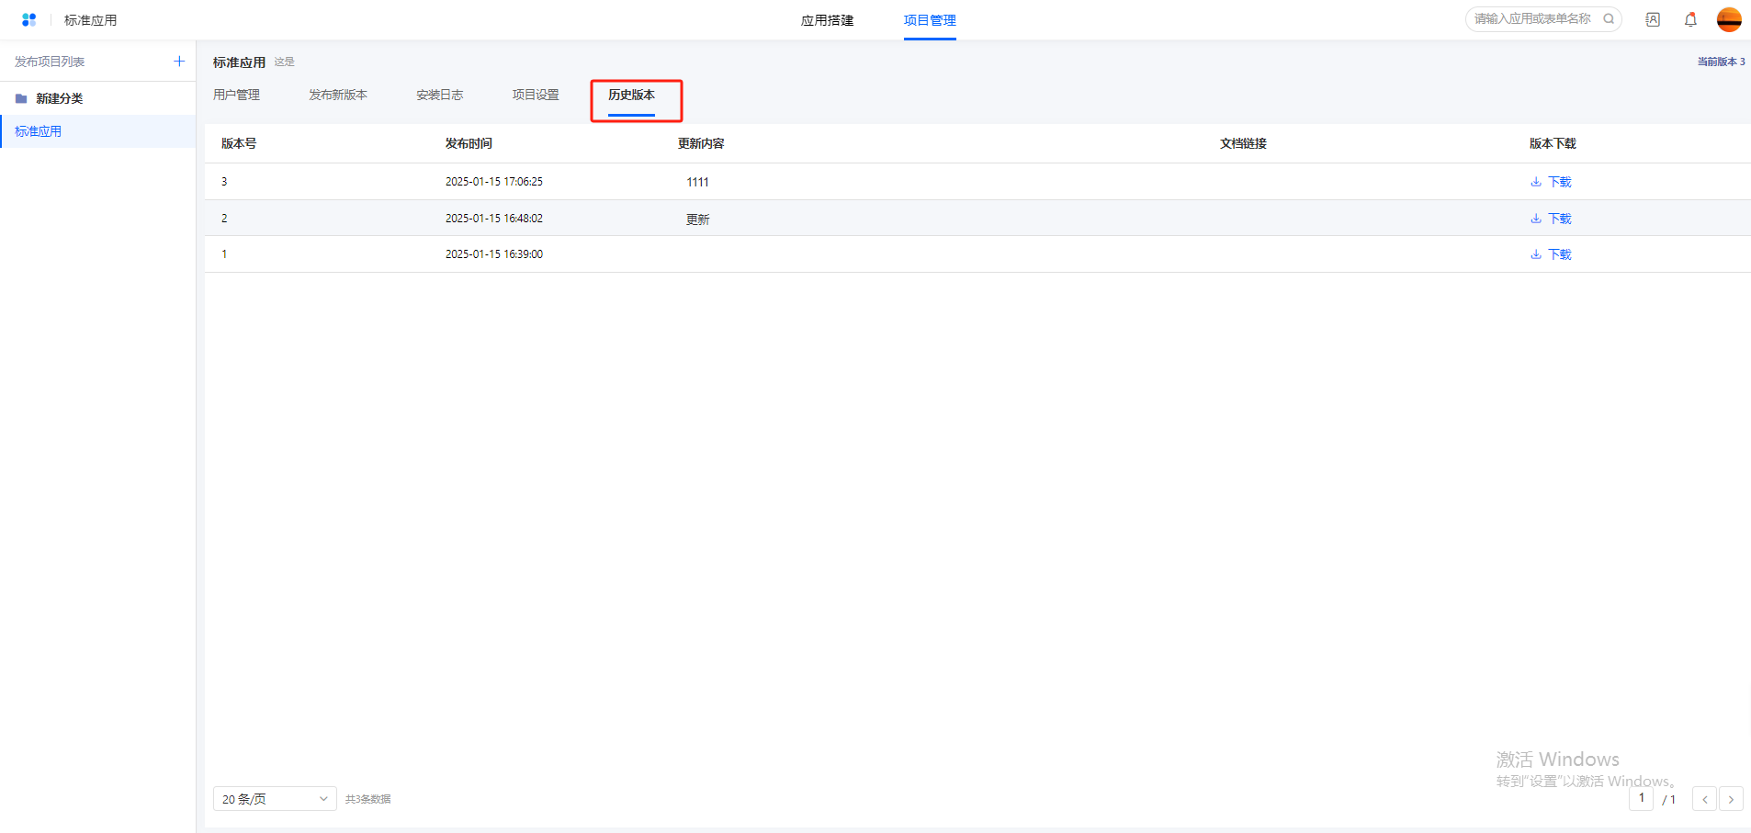Click the search magnifier icon

tap(1609, 18)
